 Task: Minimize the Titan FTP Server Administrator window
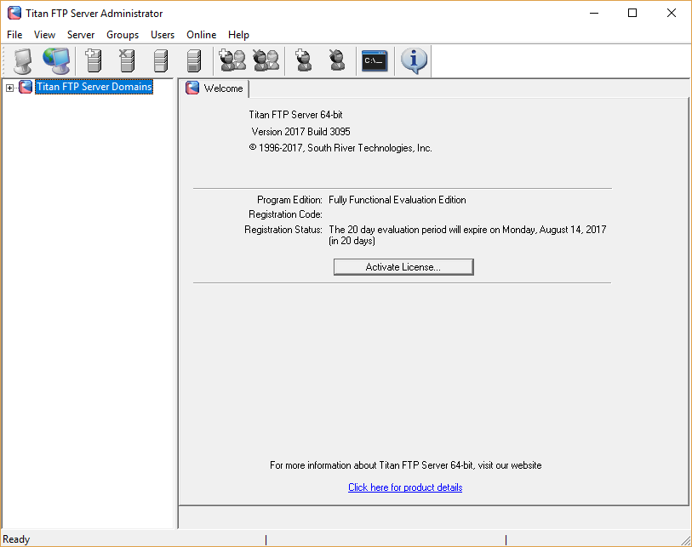point(594,13)
